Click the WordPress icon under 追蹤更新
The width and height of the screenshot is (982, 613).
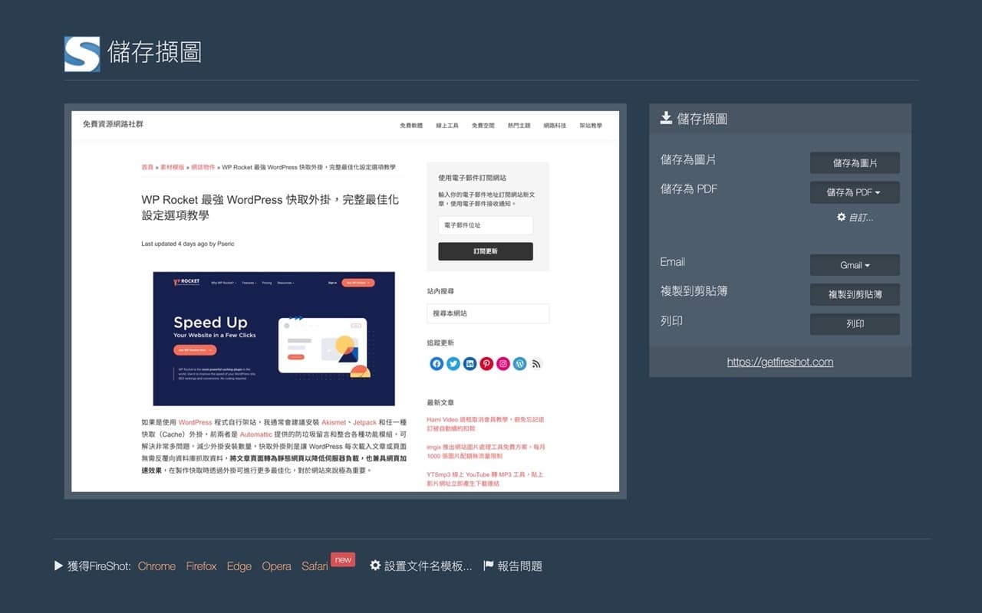tap(520, 363)
